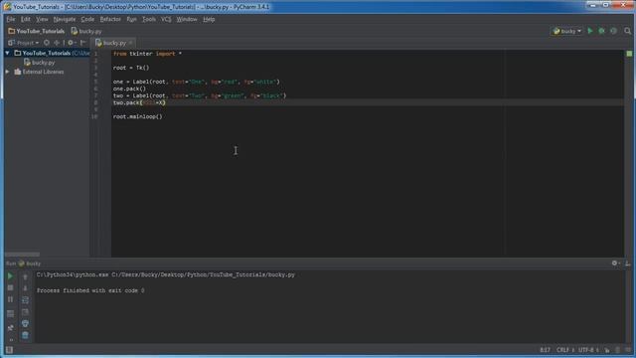Click line 1 'from tkinter import *'

pyautogui.click(x=147, y=54)
